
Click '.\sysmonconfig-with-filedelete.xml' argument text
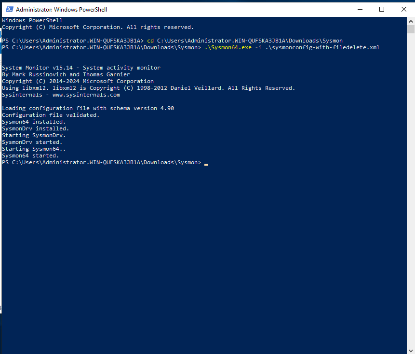pos(322,47)
